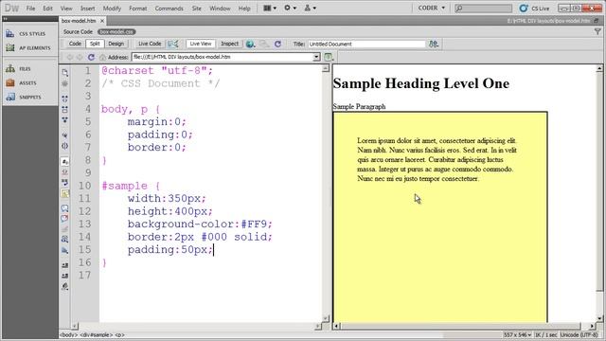Click Format Source Code coding toolbar icon
This screenshot has width=606, height=341.
pos(65,286)
